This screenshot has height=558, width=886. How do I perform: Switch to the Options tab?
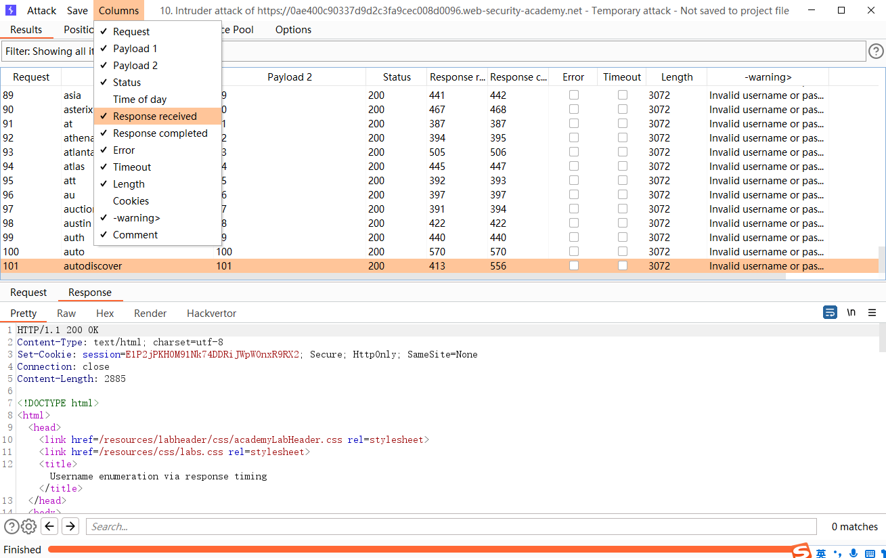click(x=293, y=29)
